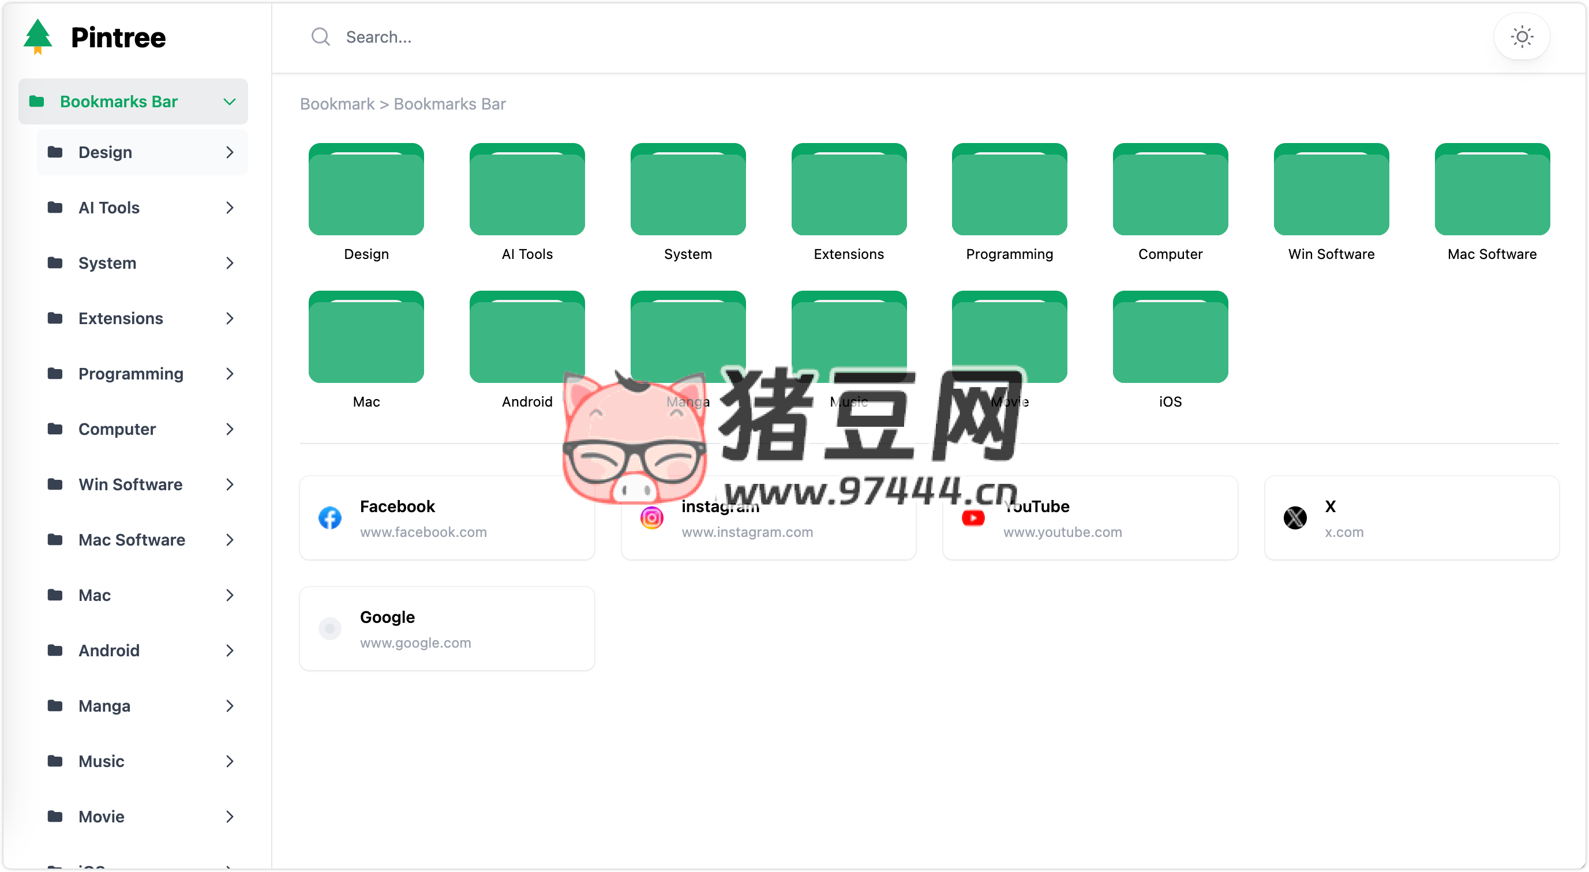Viewport: 1589px width, 872px height.
Task: Open the Mac Software folder in grid
Action: pos(1491,190)
